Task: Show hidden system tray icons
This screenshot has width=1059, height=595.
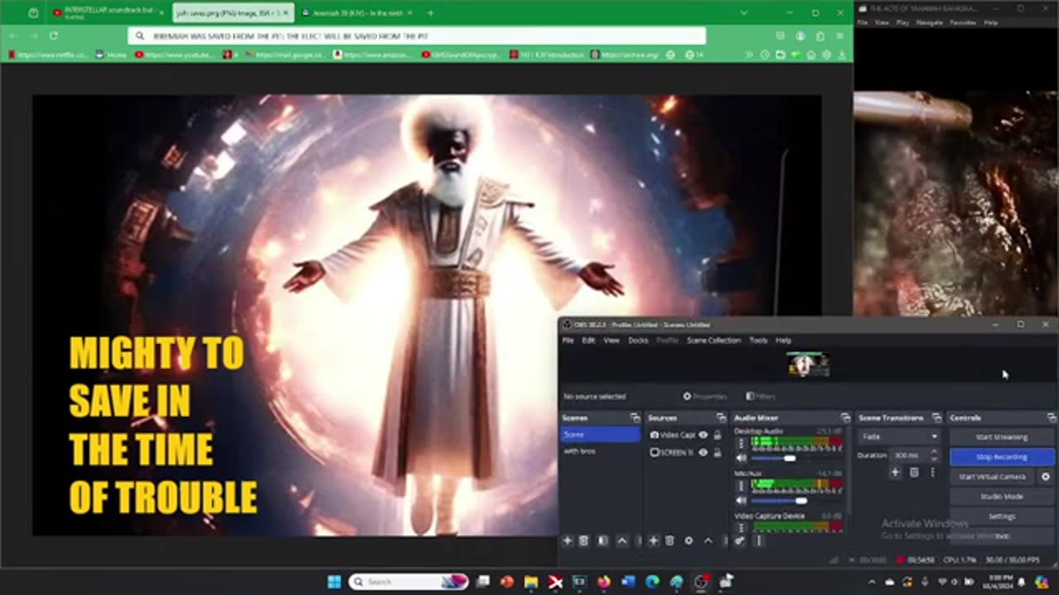Action: [x=874, y=582]
